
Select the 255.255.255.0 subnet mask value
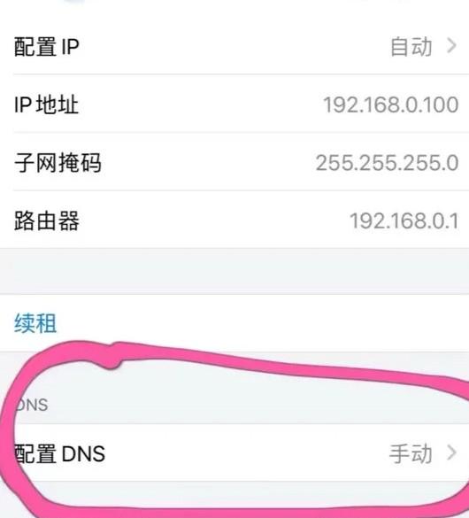tap(388, 163)
